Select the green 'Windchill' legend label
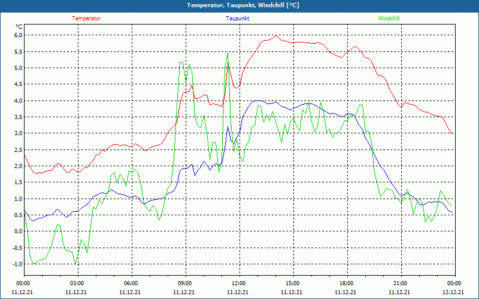This screenshot has width=479, height=299. click(x=389, y=19)
